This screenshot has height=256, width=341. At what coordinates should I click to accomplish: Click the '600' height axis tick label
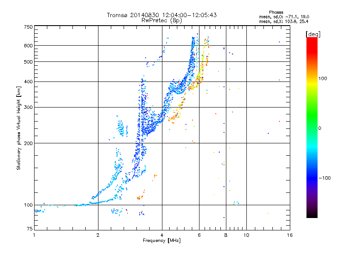pos(28,46)
